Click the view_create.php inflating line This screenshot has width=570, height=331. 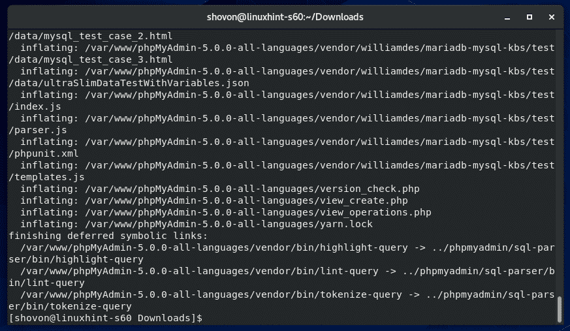(x=214, y=200)
